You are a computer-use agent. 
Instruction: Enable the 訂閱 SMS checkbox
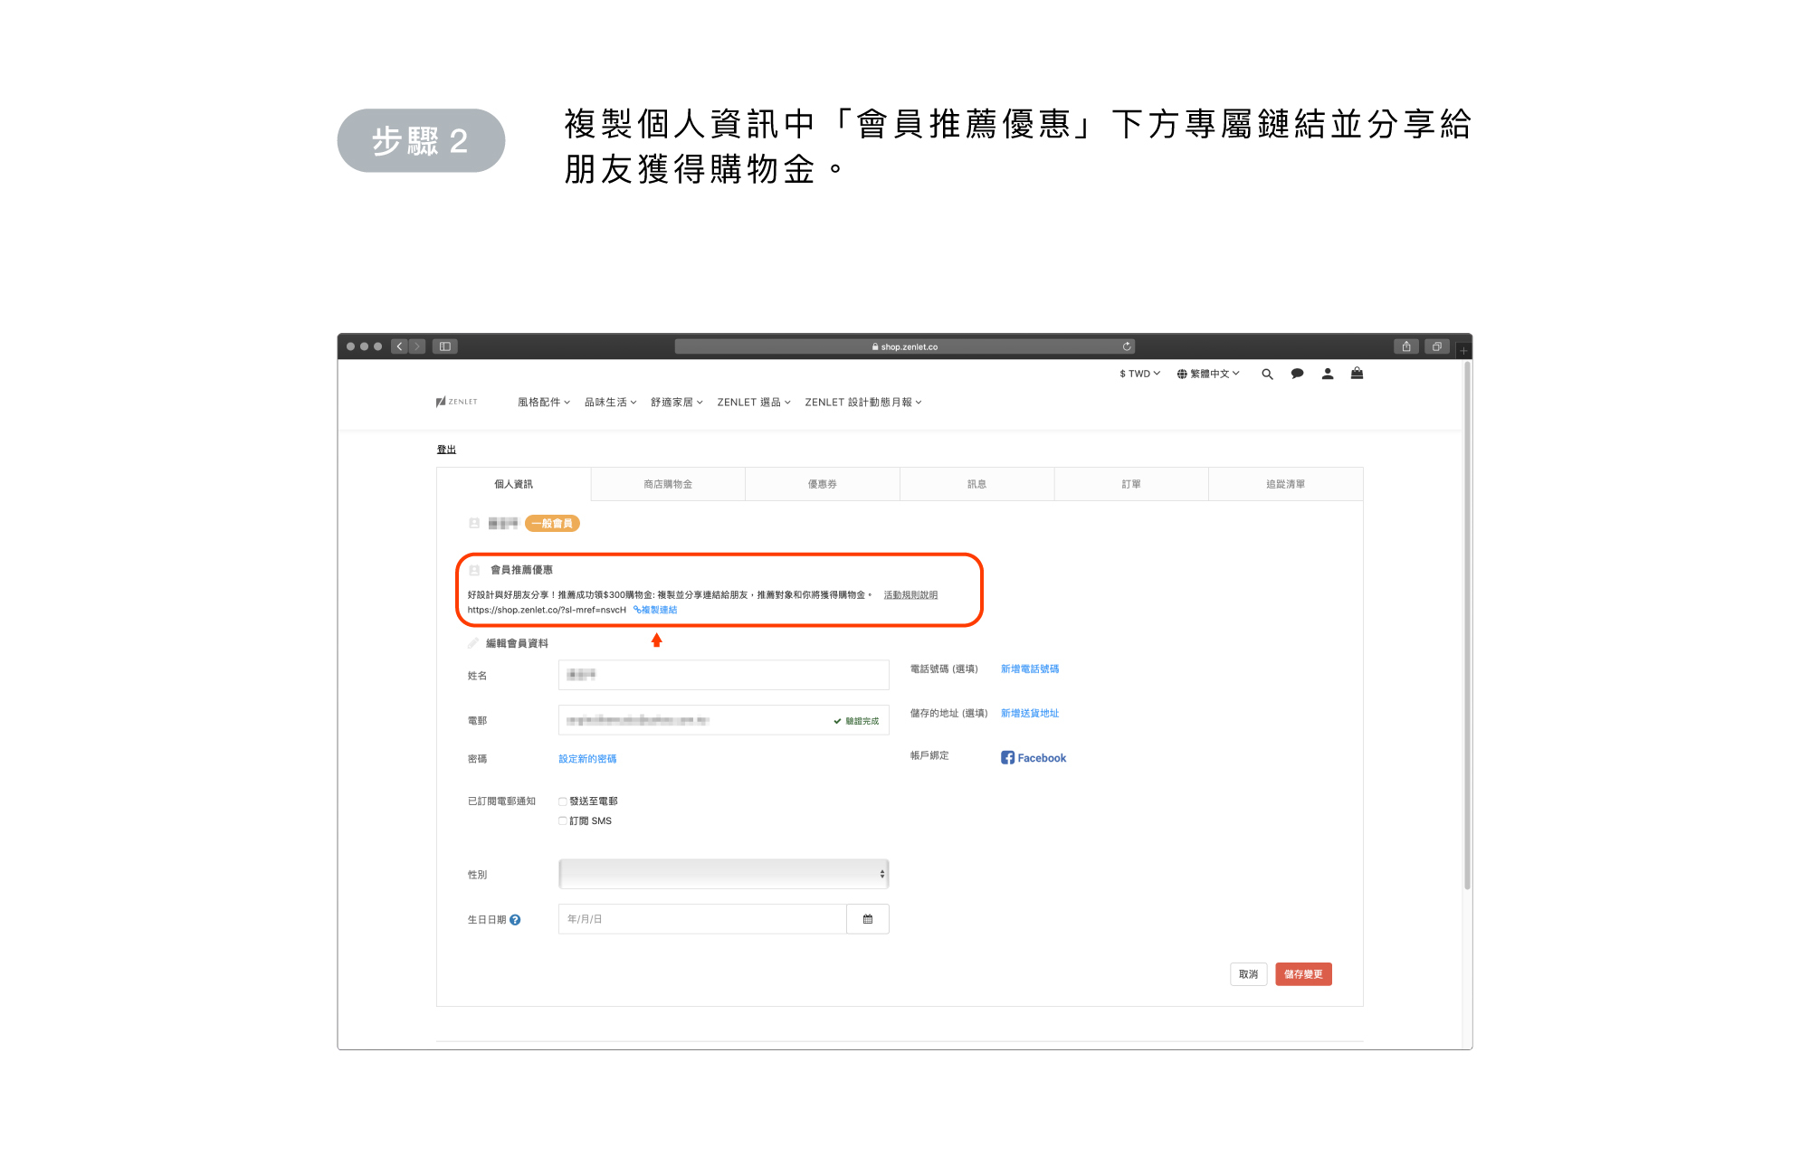click(563, 821)
